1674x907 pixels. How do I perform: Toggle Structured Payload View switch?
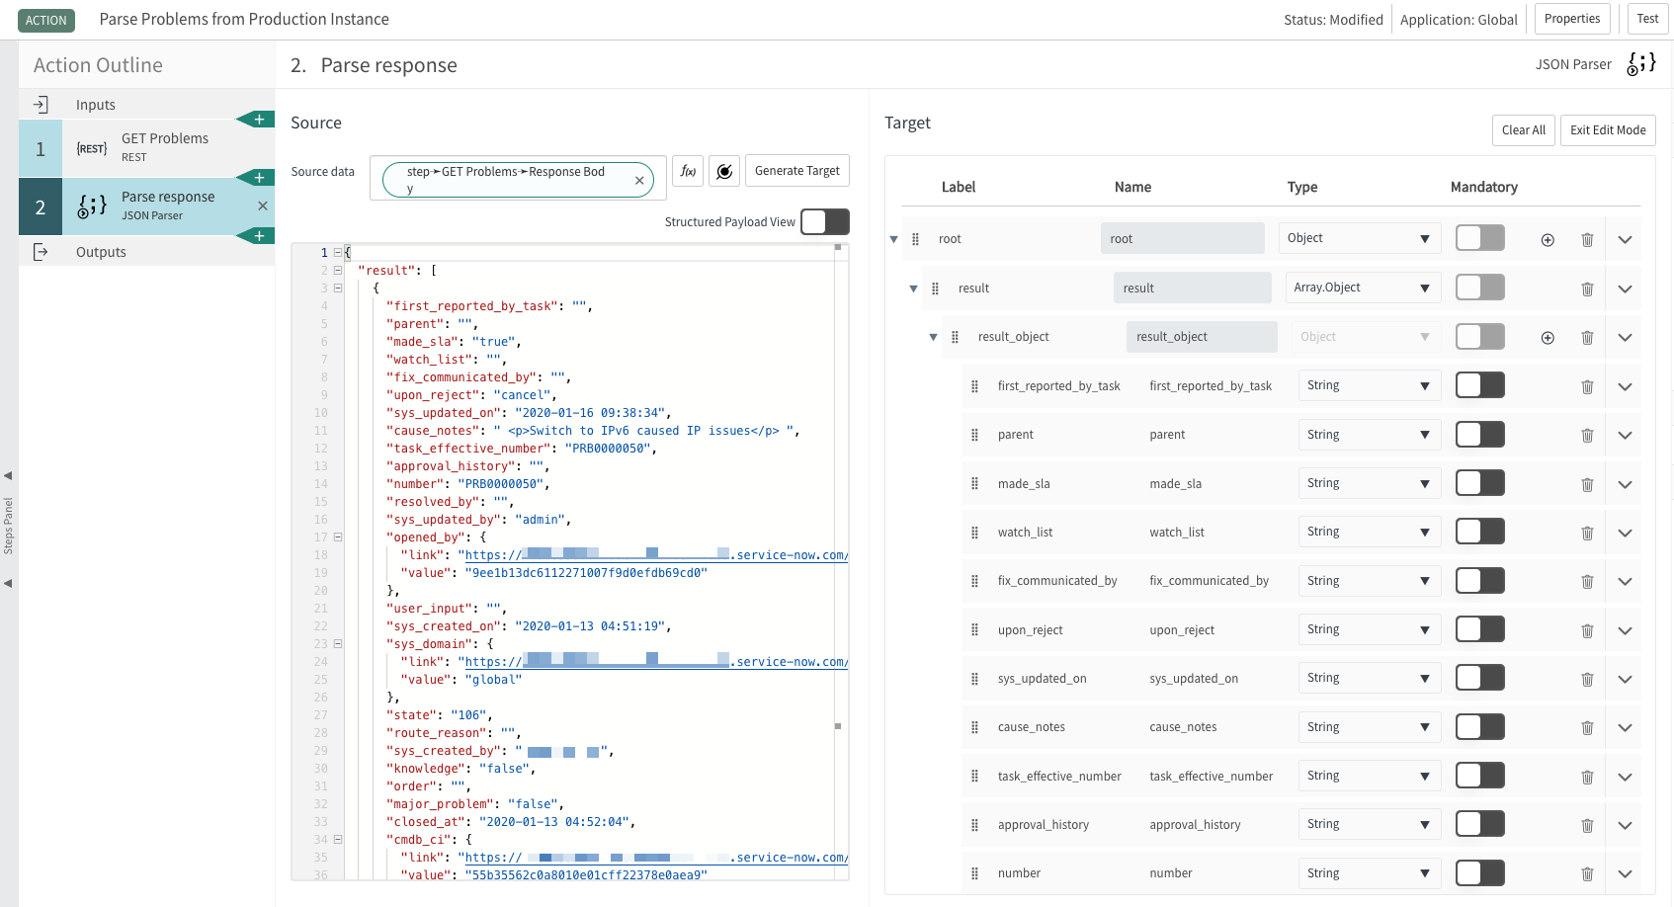coord(824,222)
